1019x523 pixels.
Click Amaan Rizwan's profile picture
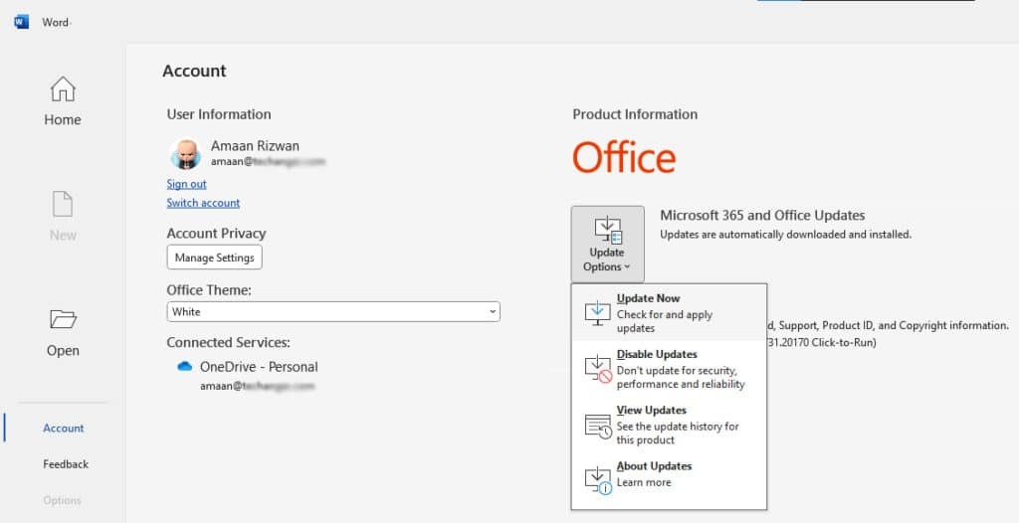click(186, 155)
